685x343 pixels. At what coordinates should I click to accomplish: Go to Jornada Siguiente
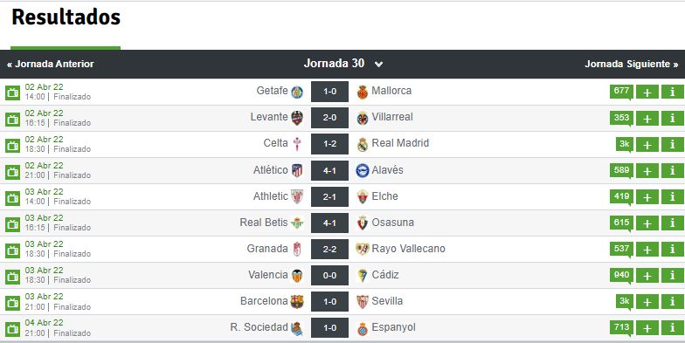631,65
